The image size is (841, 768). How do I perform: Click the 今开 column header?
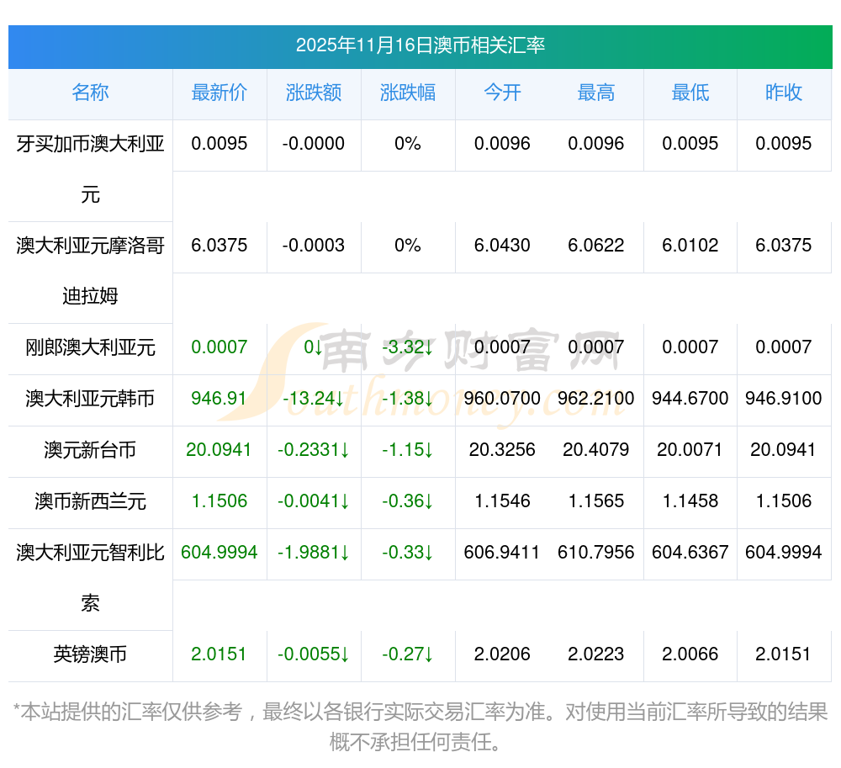pos(502,93)
